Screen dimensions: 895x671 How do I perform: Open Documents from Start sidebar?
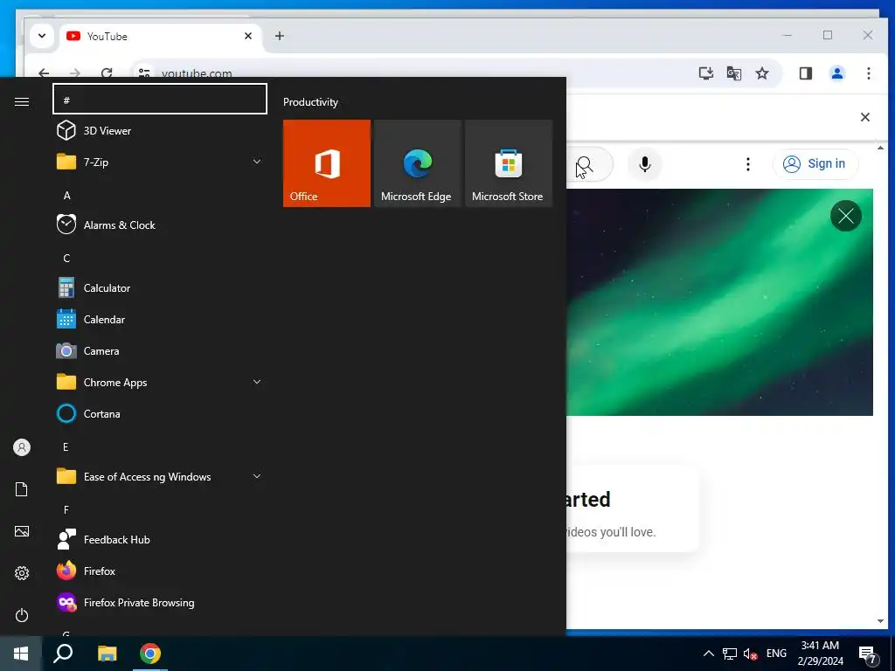click(x=22, y=489)
